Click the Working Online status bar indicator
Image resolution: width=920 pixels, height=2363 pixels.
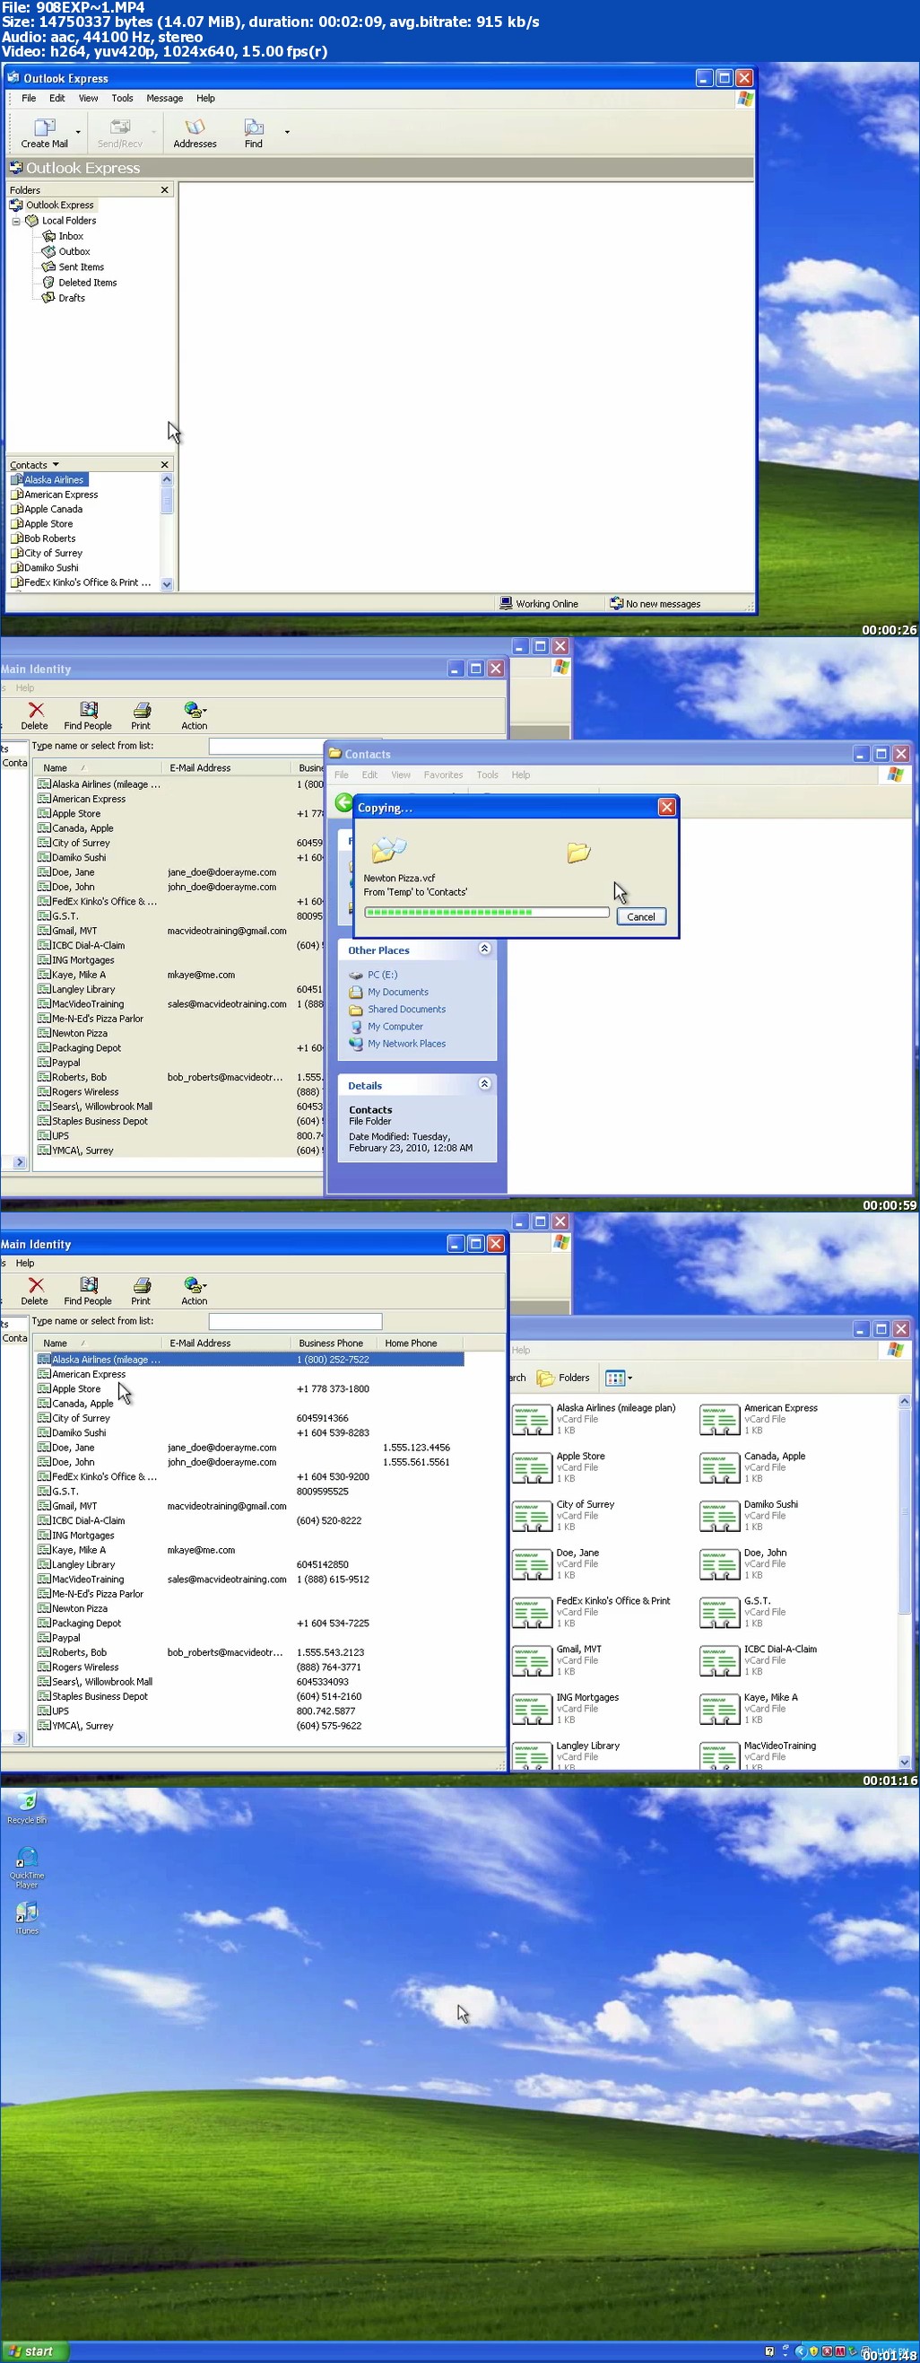point(540,604)
